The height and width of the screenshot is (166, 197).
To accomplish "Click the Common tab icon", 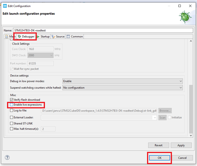I will click(x=68, y=37).
